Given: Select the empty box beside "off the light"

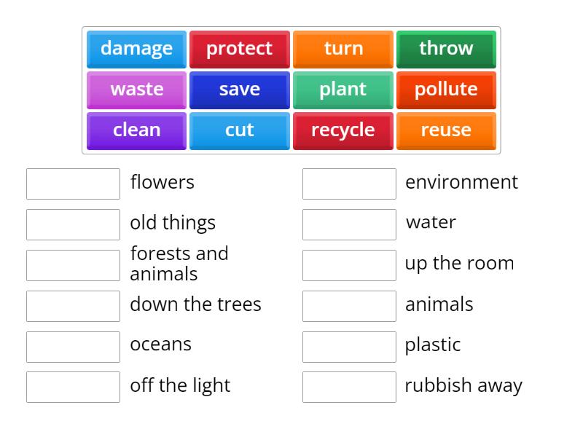Looking at the screenshot, I should pyautogui.click(x=73, y=387).
